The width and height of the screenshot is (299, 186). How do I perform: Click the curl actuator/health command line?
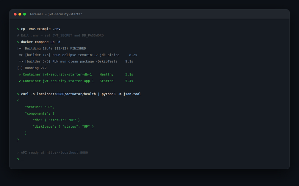[x=79, y=94]
